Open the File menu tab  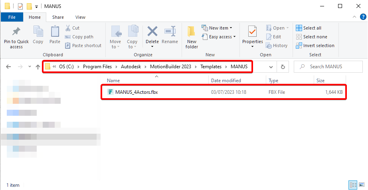coord(12,17)
